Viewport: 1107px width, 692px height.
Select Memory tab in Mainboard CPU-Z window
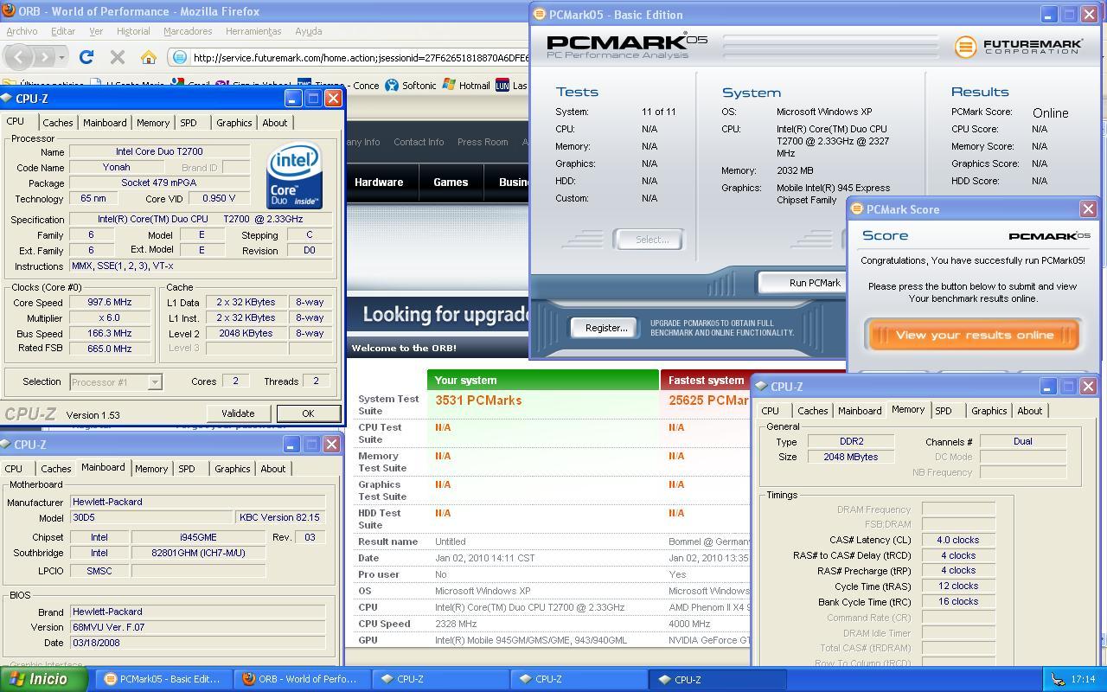click(x=151, y=469)
